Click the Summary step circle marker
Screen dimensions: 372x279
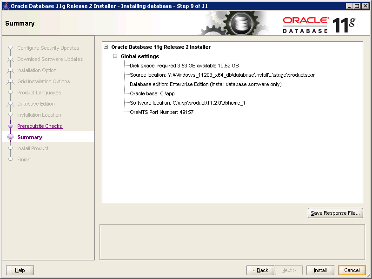(10, 137)
